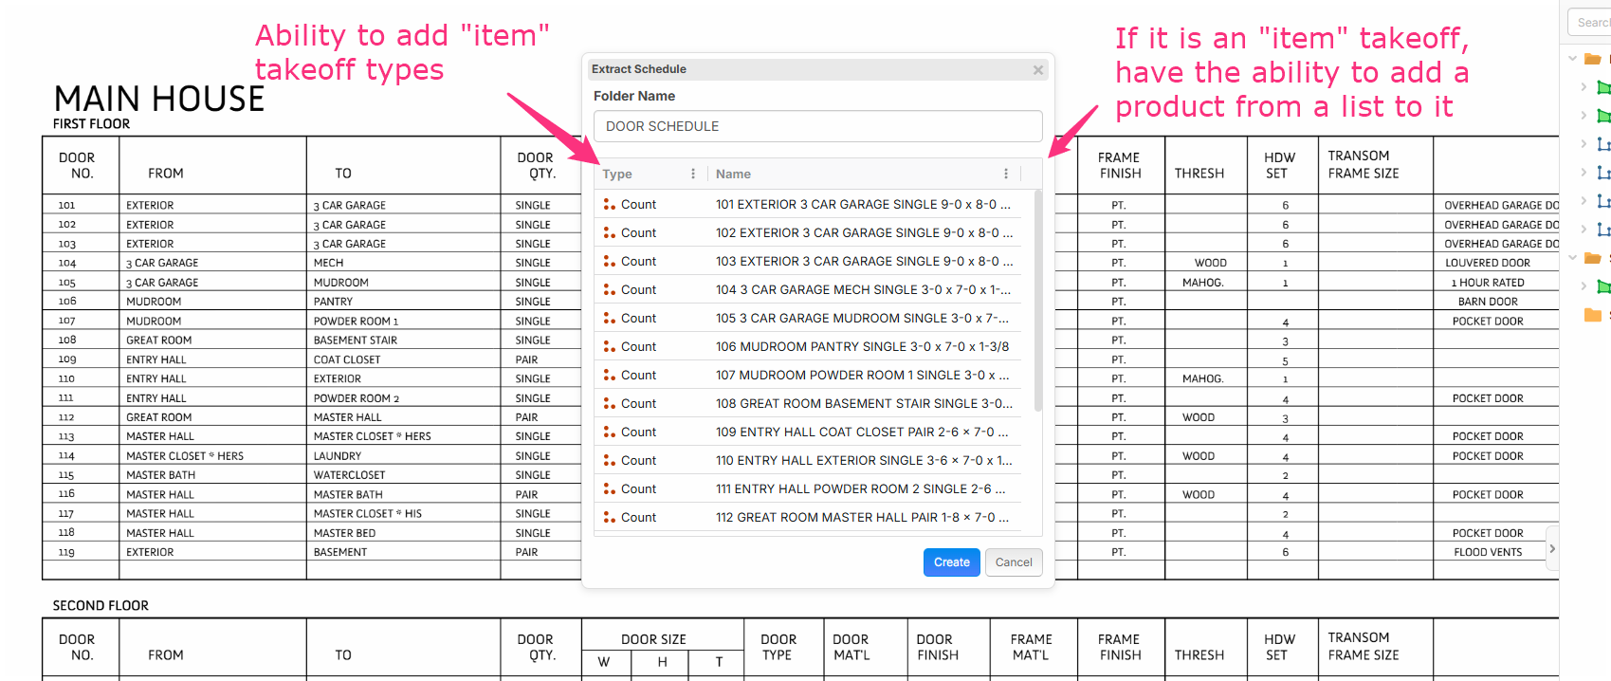Open the Name column three-dot menu
1611x681 pixels.
point(1006,174)
